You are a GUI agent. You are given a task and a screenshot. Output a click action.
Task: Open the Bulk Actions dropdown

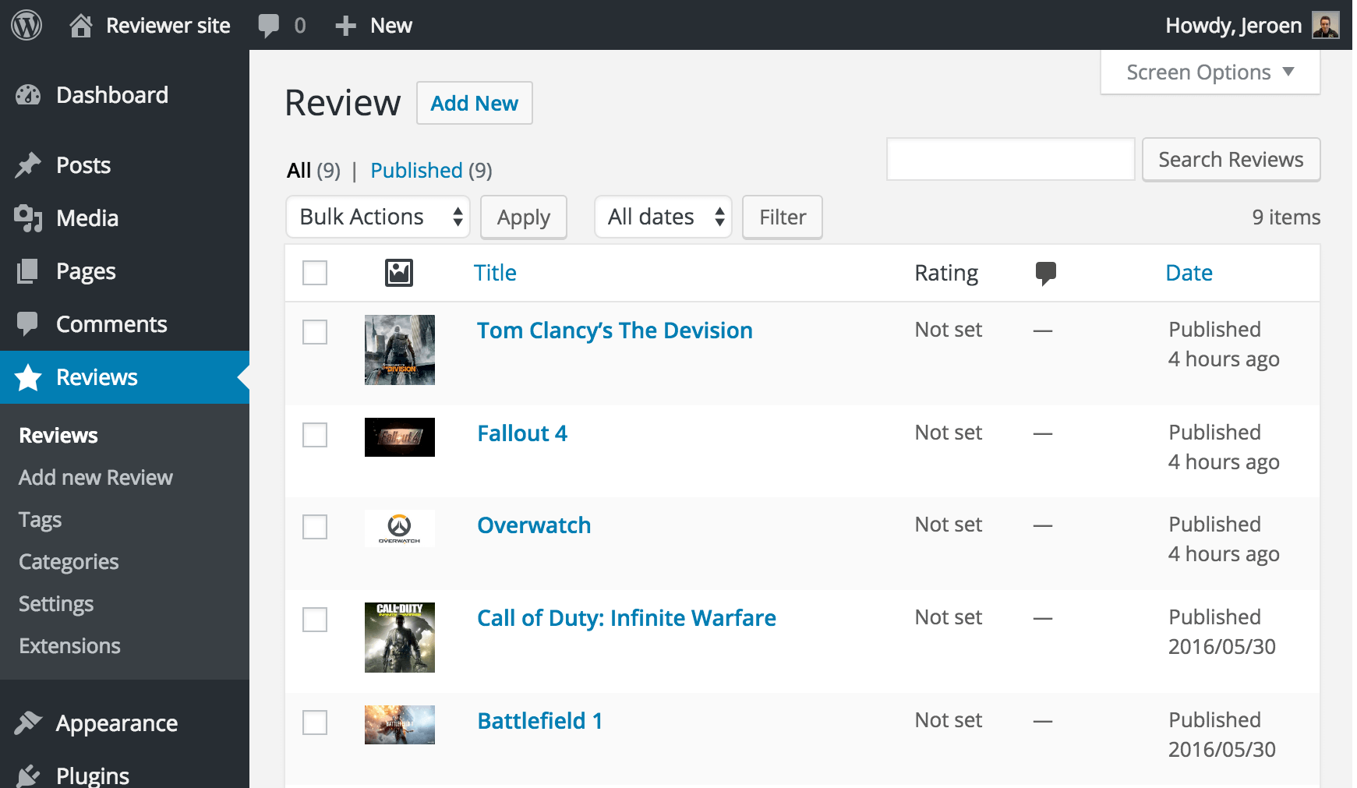pyautogui.click(x=378, y=217)
